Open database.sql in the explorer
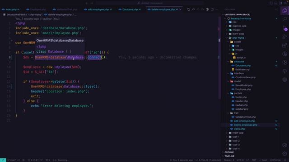289x162 pixels. coord(242,69)
